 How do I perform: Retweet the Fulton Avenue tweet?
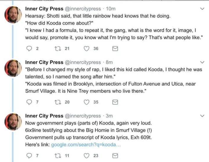[57, 102]
